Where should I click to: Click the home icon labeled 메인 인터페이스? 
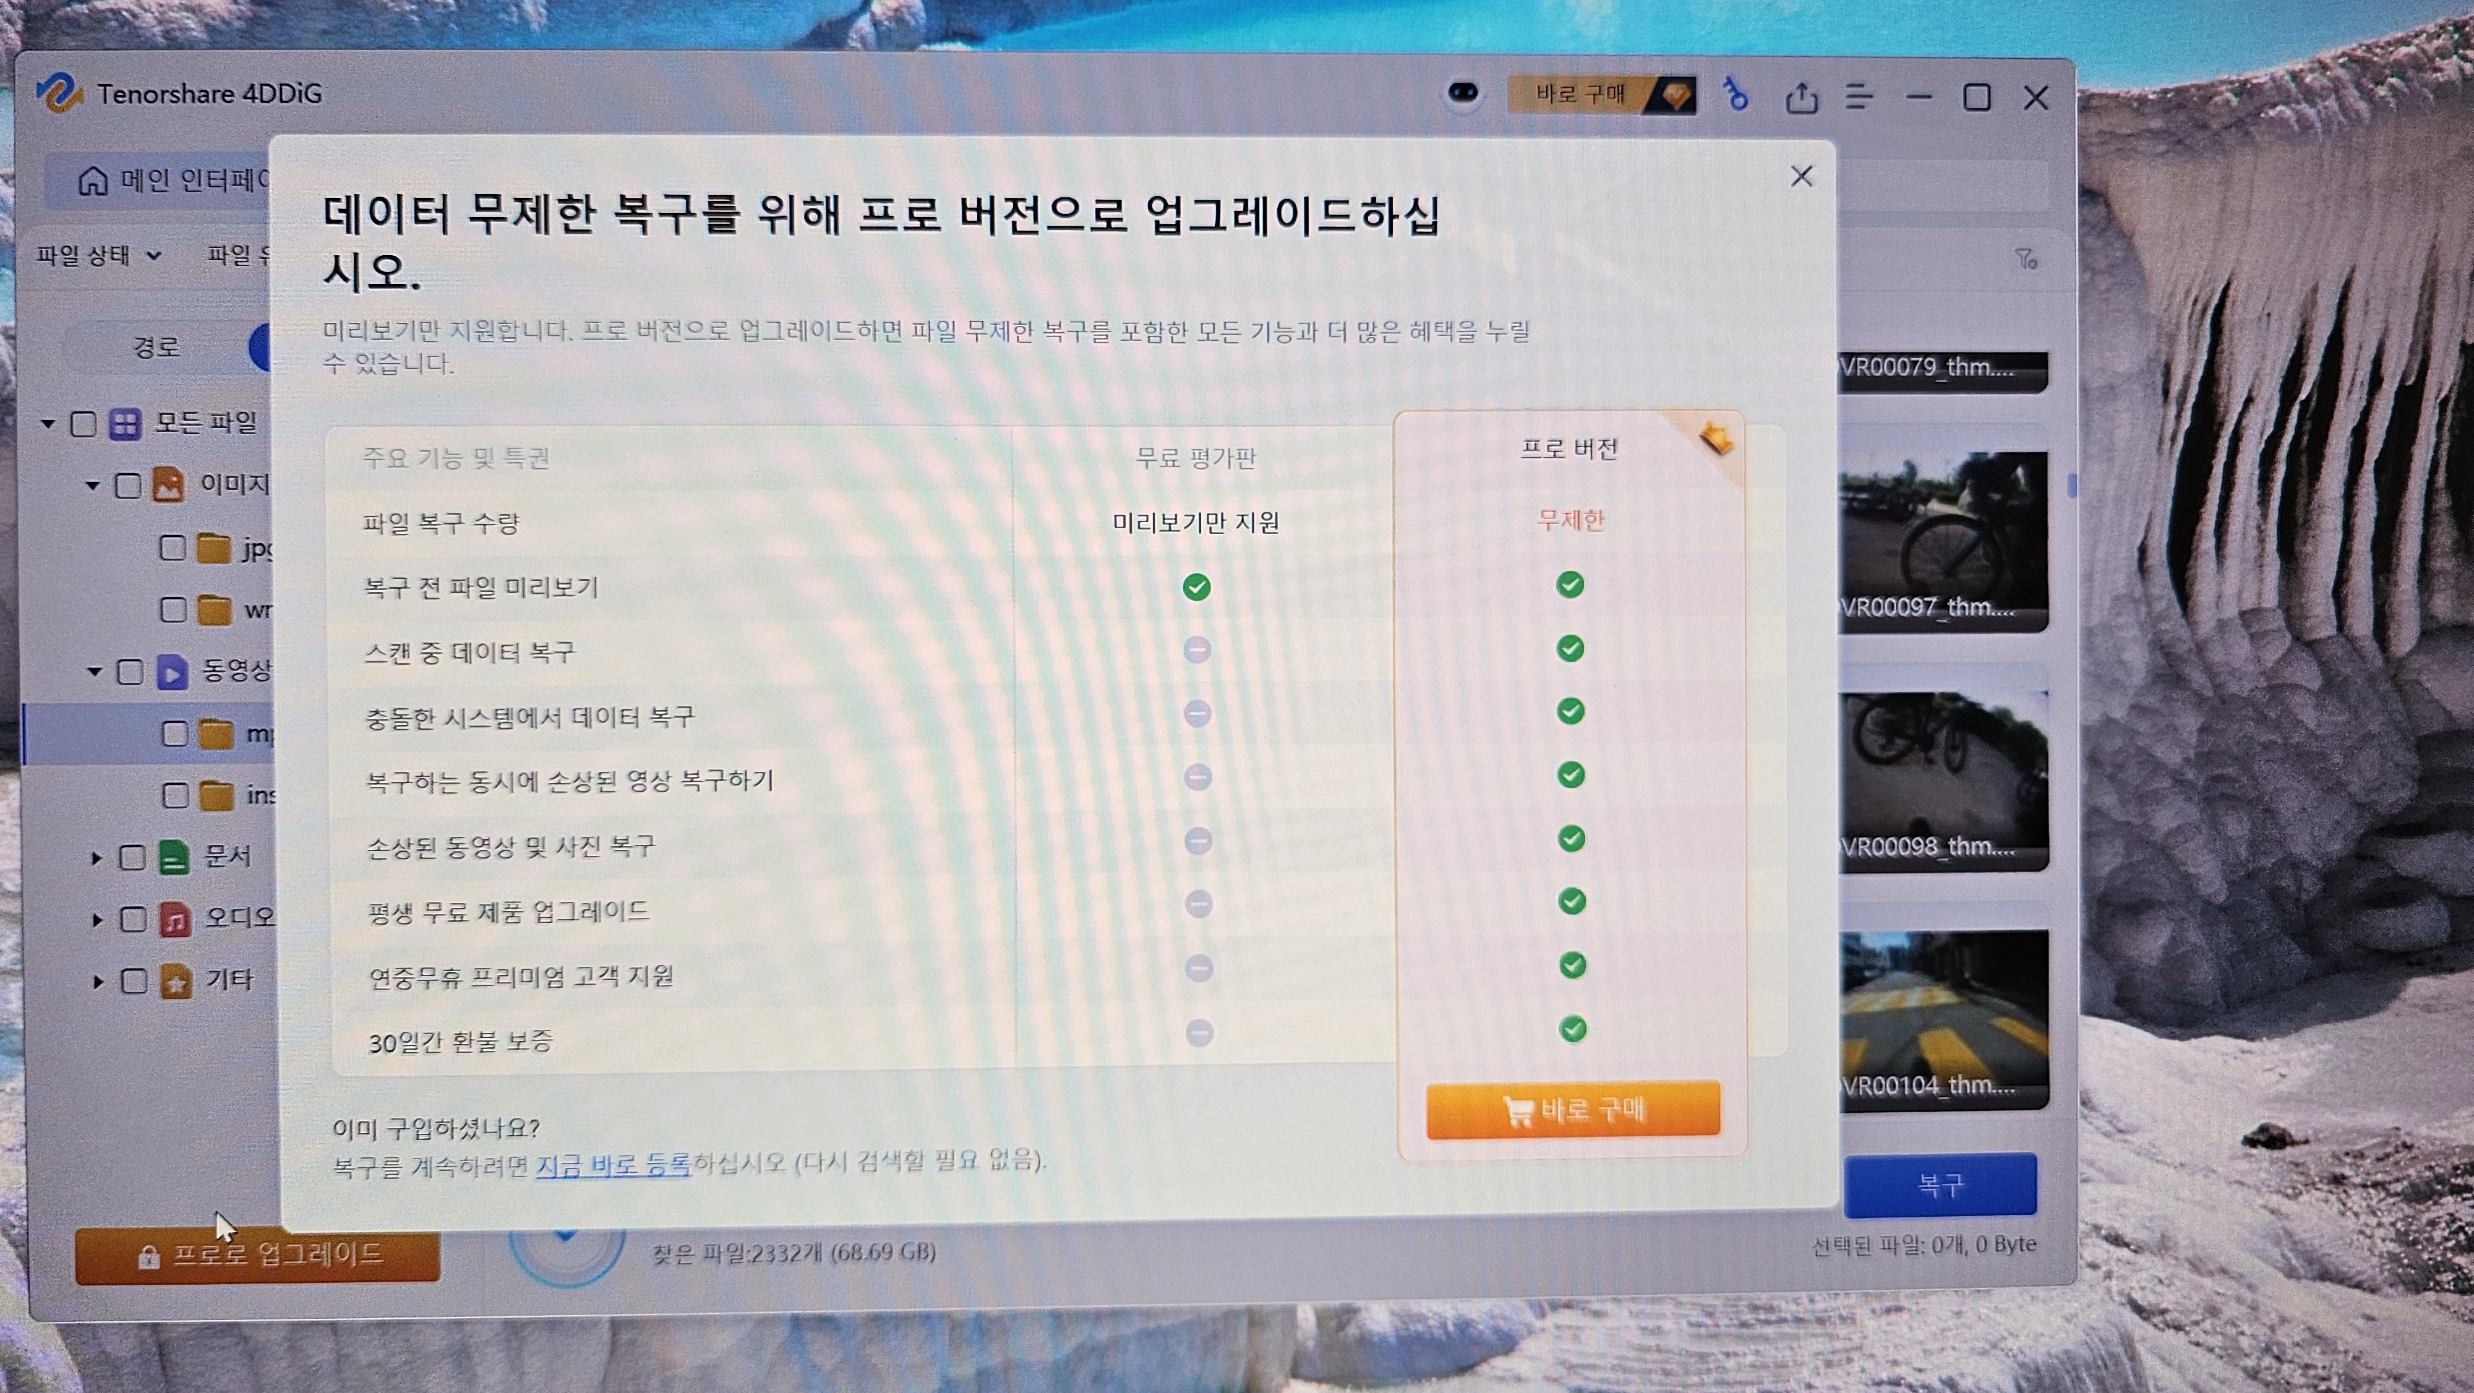[93, 181]
